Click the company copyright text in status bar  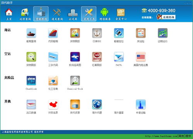click(x=22, y=132)
